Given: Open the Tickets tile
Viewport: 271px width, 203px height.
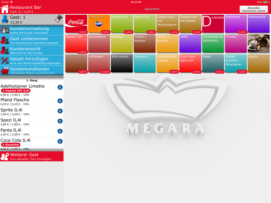Looking at the screenshot, I should pyautogui.click(x=236, y=44).
